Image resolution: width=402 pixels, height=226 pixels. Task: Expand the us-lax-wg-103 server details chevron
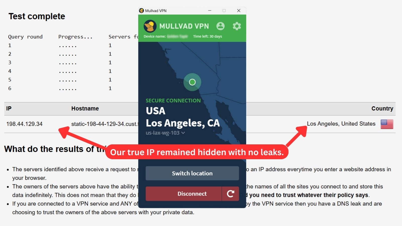coord(183,133)
